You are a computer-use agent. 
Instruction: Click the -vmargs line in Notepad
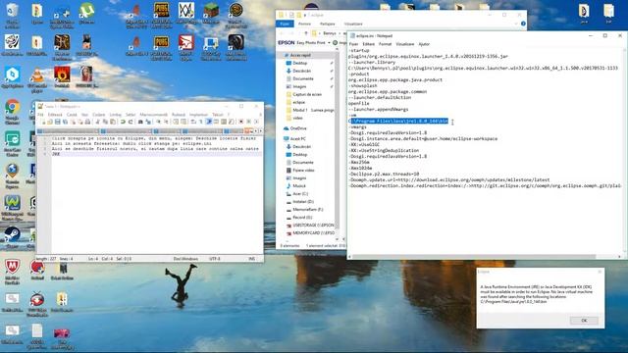coord(357,126)
